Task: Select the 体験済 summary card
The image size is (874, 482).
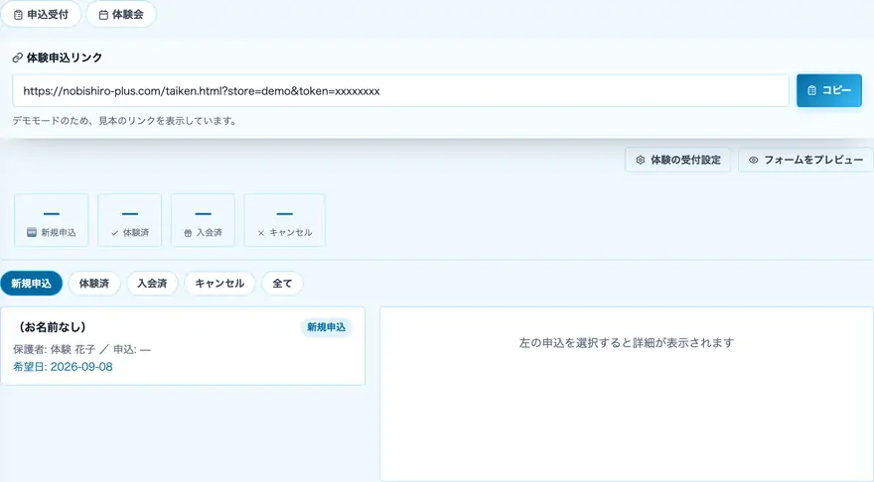Action: pos(129,220)
